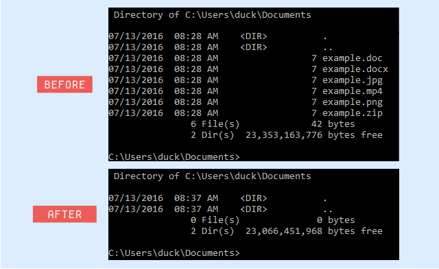Click the second <DIR> entry in BEFORE terminal

tap(254, 47)
